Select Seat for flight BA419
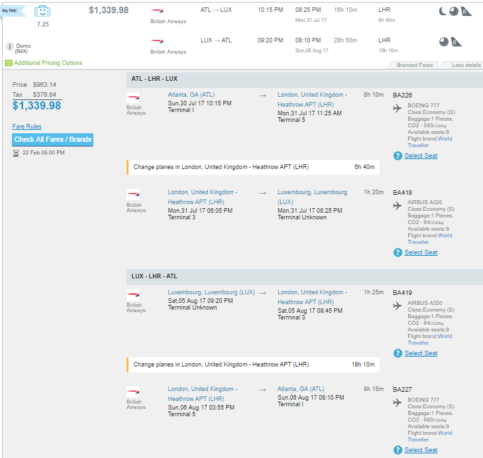The image size is (483, 458). (421, 353)
